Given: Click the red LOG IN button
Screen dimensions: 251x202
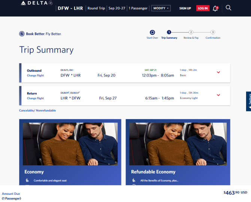Looking at the screenshot, I should click(x=203, y=8).
